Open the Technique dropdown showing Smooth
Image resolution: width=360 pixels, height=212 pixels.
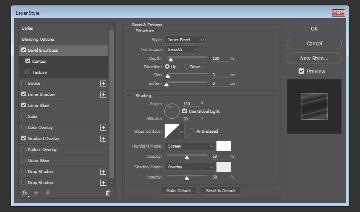pos(181,50)
